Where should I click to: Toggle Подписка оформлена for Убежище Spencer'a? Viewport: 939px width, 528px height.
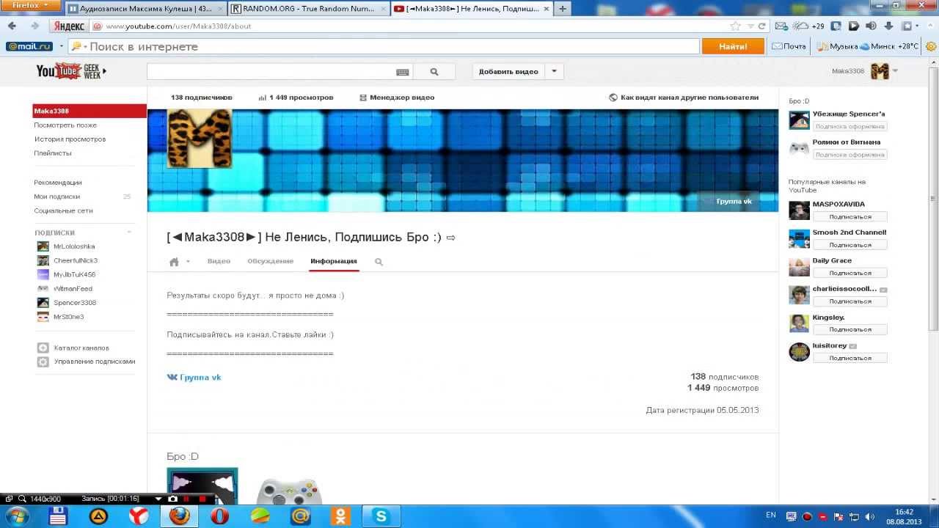pos(850,126)
